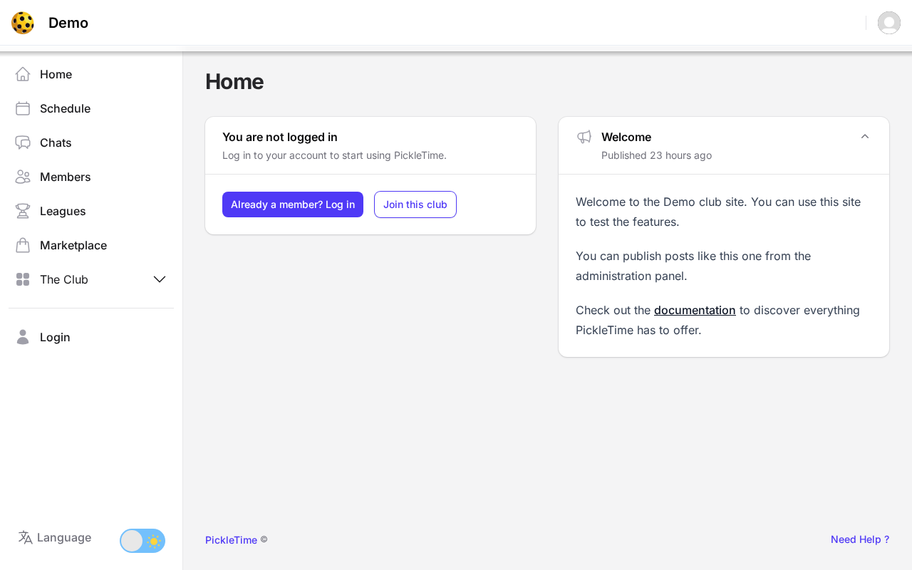
Task: Go to Home in the sidebar
Action: click(x=56, y=74)
